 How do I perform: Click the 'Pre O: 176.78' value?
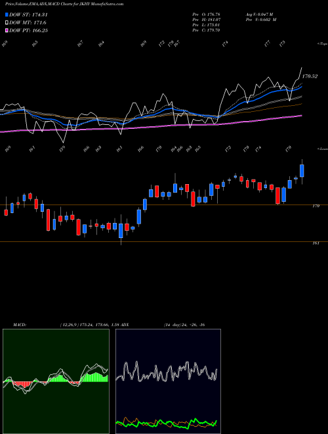tap(206, 14)
